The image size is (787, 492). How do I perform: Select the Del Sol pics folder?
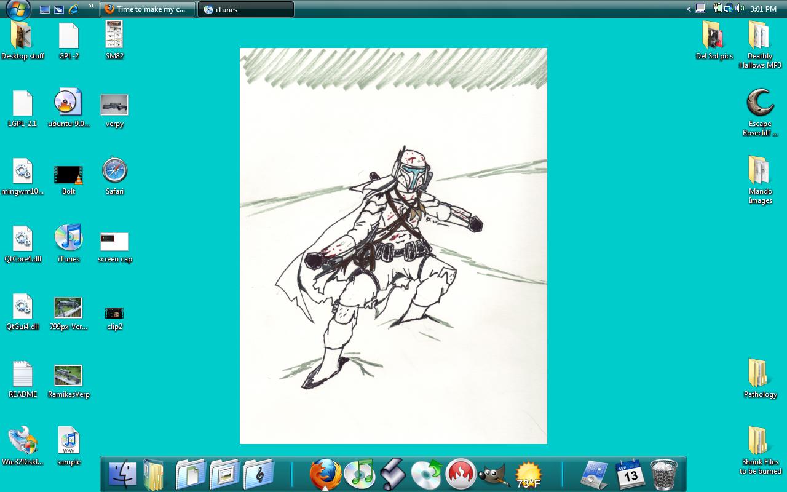[x=714, y=41]
